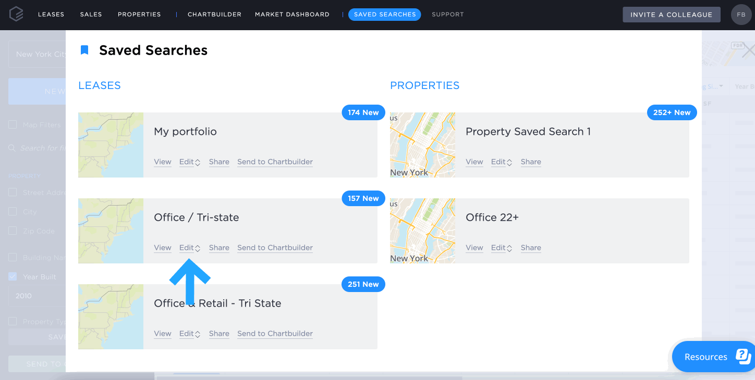Click the Office / Tri-state title
The height and width of the screenshot is (380, 755).
pyautogui.click(x=197, y=218)
